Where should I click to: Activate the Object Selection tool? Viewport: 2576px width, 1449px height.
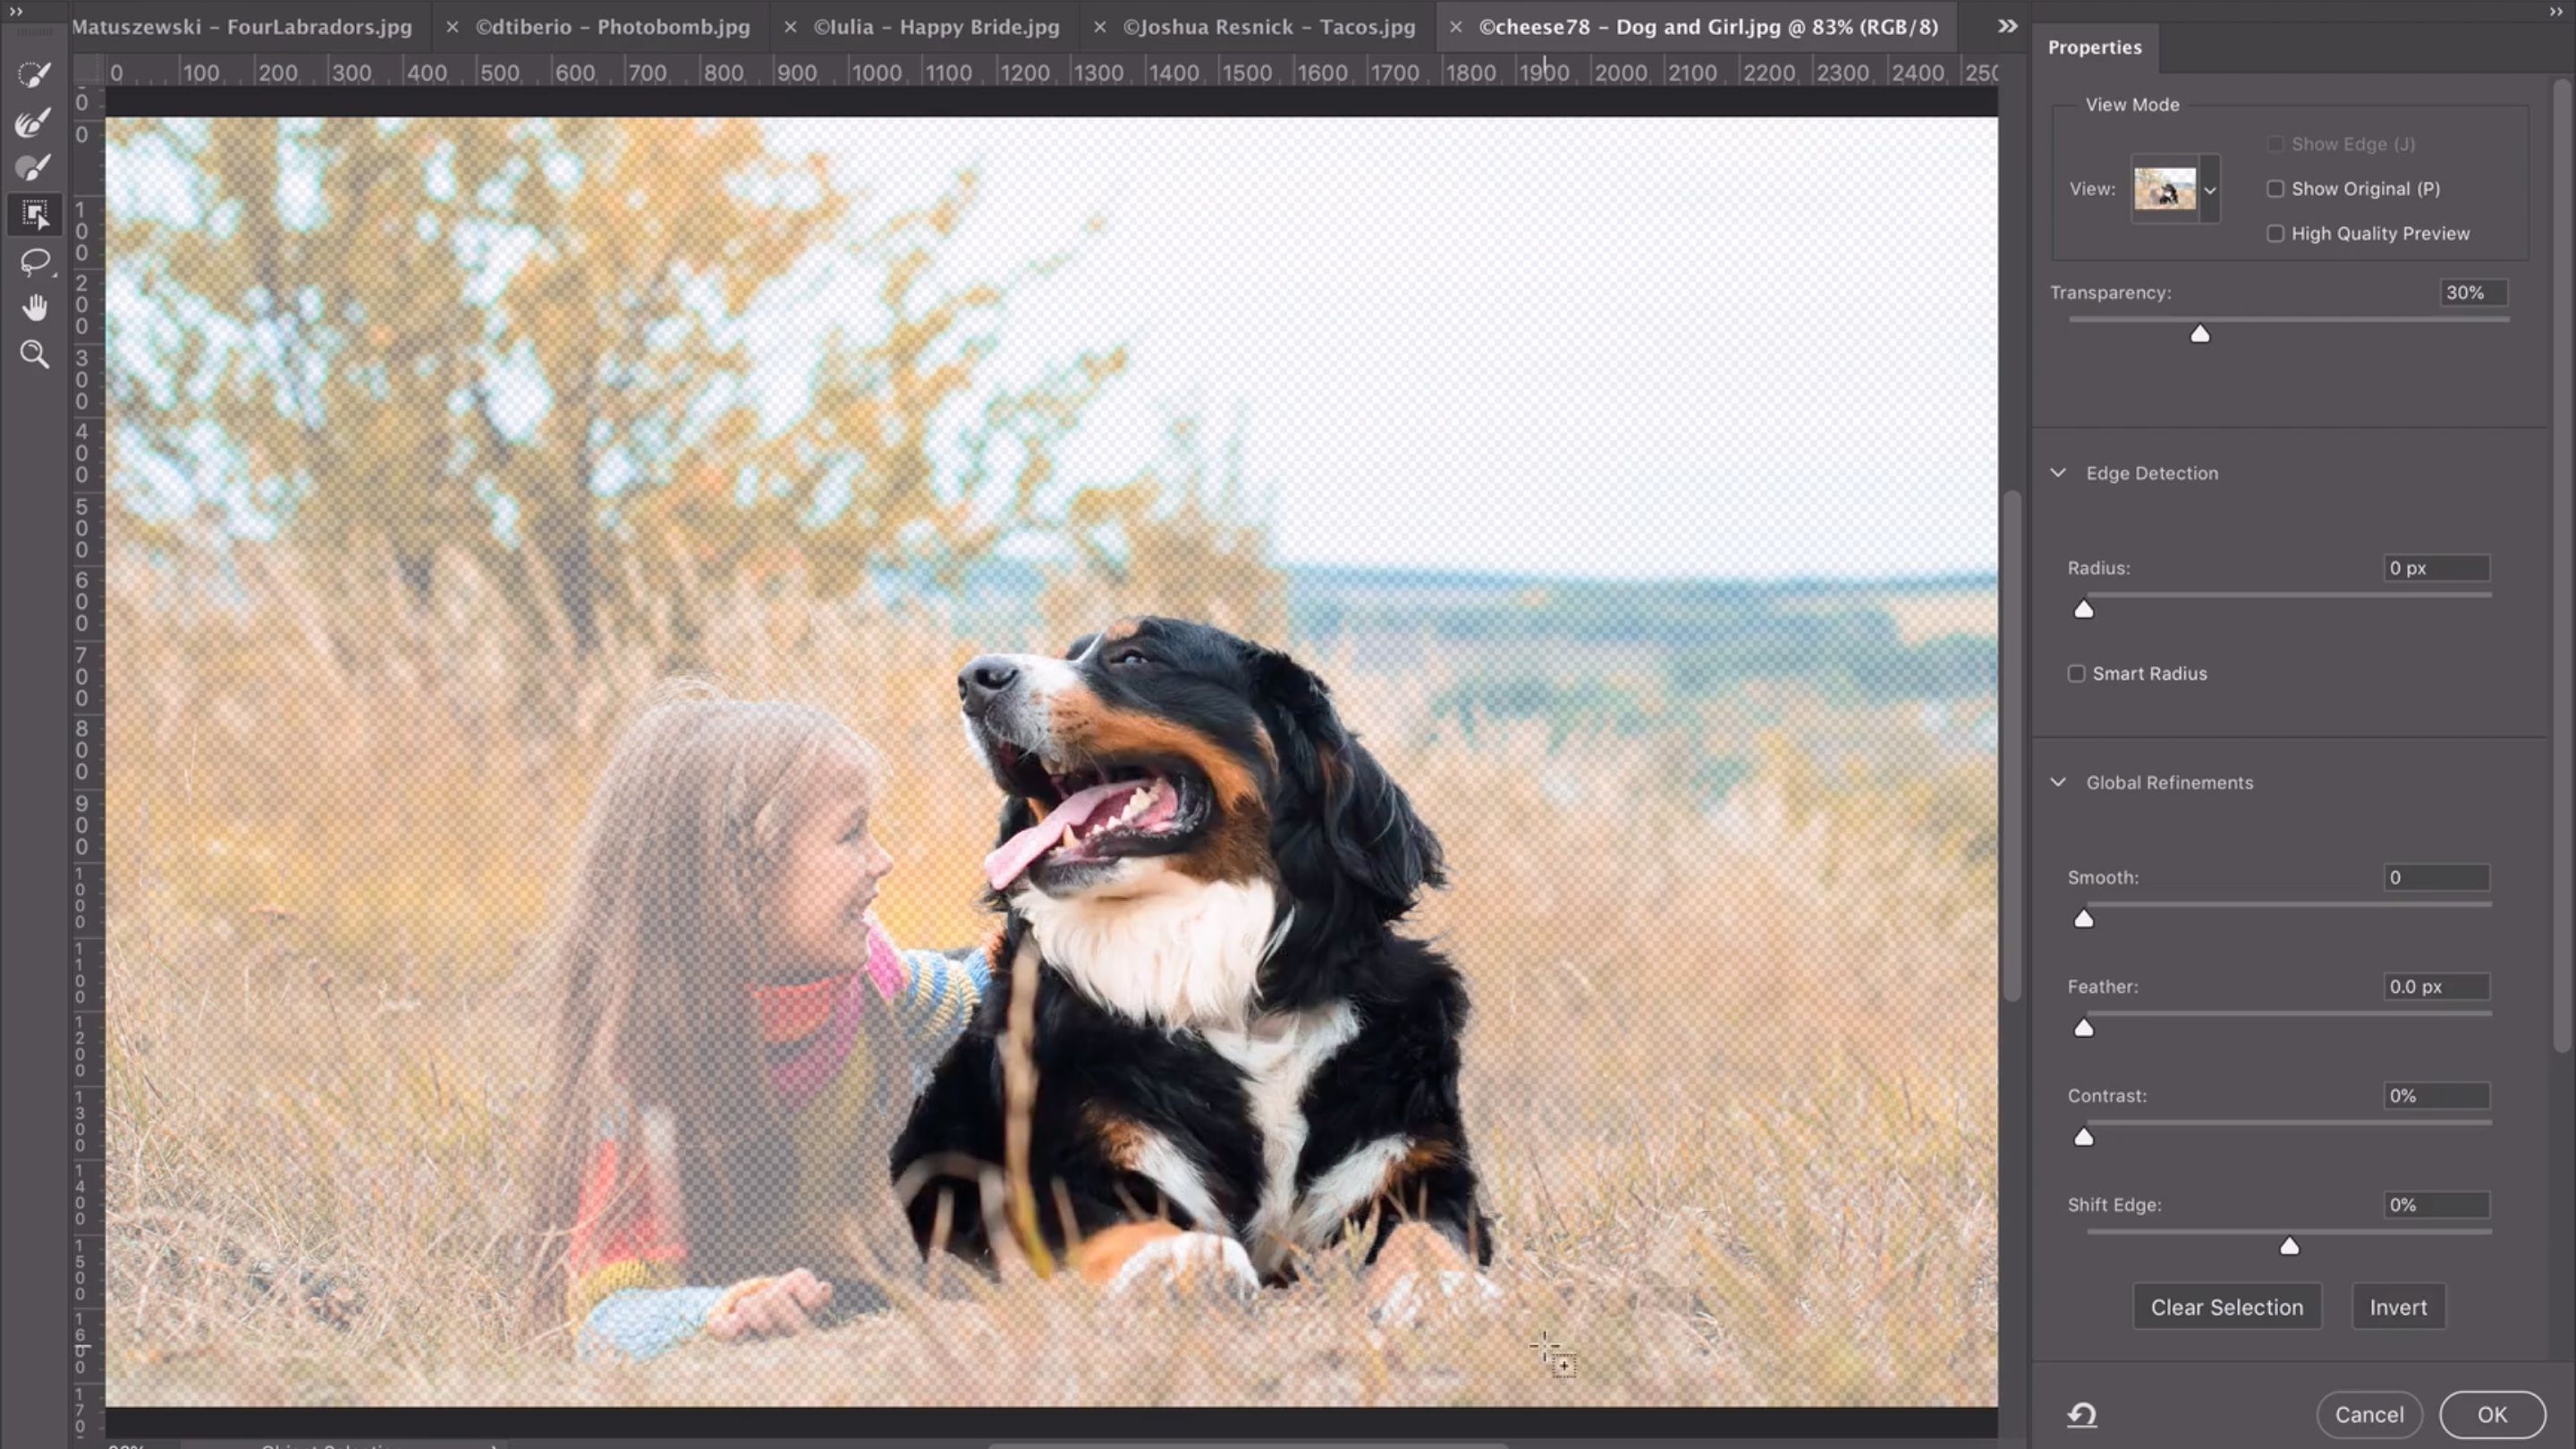[x=35, y=214]
